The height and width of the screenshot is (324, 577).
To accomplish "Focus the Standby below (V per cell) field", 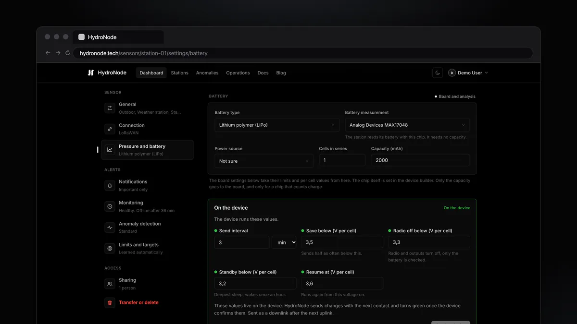I will coord(255,284).
